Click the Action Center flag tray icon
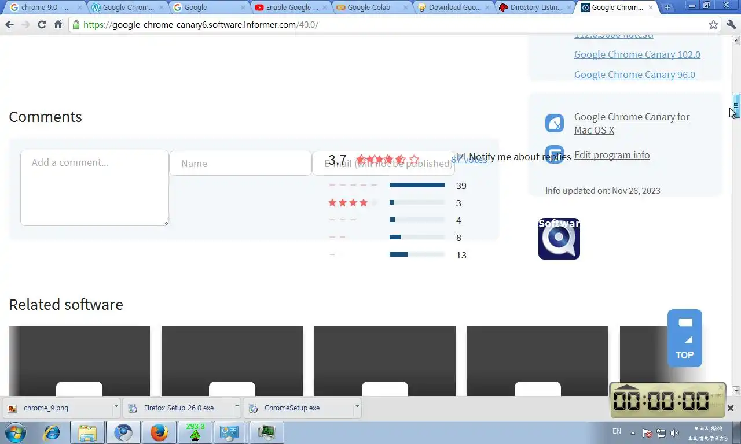This screenshot has width=741, height=444. pos(648,433)
